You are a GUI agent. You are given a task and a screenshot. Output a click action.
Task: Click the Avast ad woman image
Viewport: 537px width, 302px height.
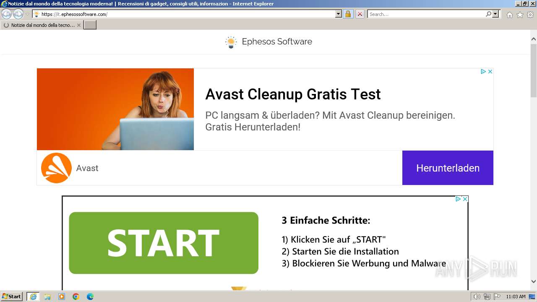pos(115,109)
